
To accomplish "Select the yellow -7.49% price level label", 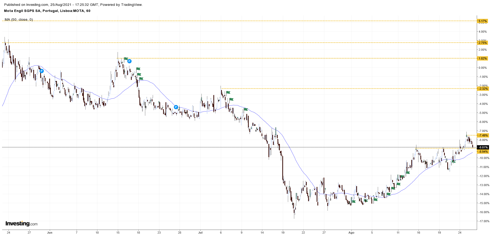I will click(x=483, y=135).
